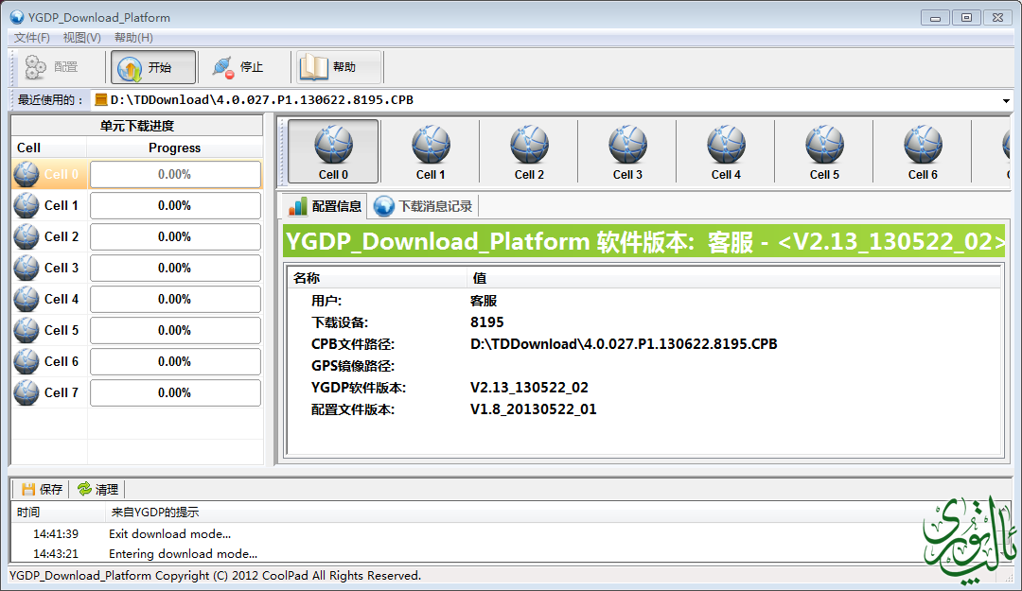Click the 单元下载进度 panel header

tap(137, 126)
